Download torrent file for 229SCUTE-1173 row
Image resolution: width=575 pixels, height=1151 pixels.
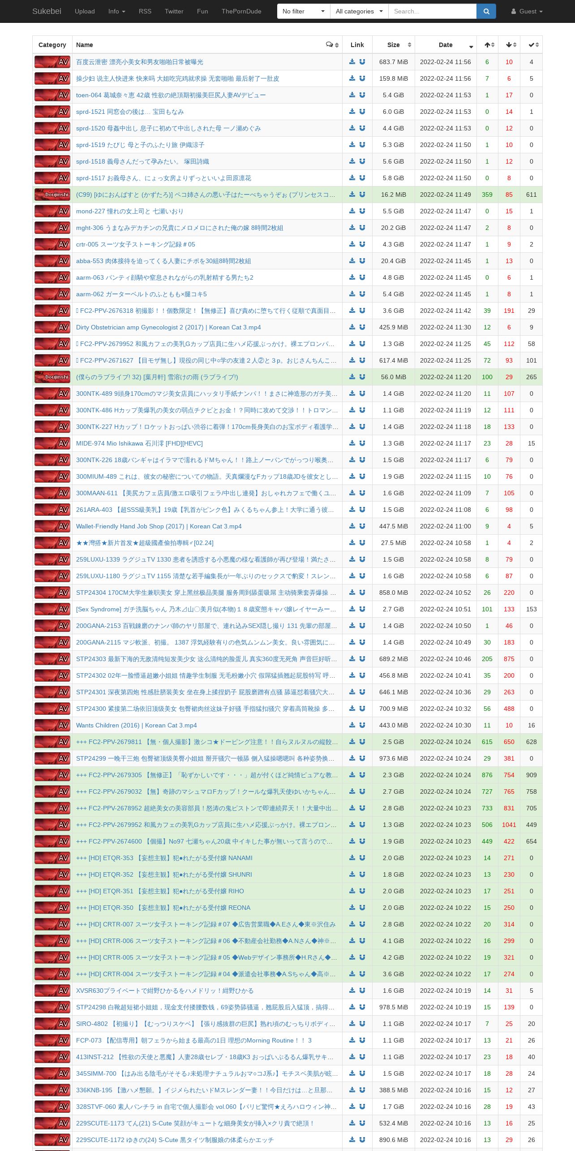pyautogui.click(x=352, y=1123)
